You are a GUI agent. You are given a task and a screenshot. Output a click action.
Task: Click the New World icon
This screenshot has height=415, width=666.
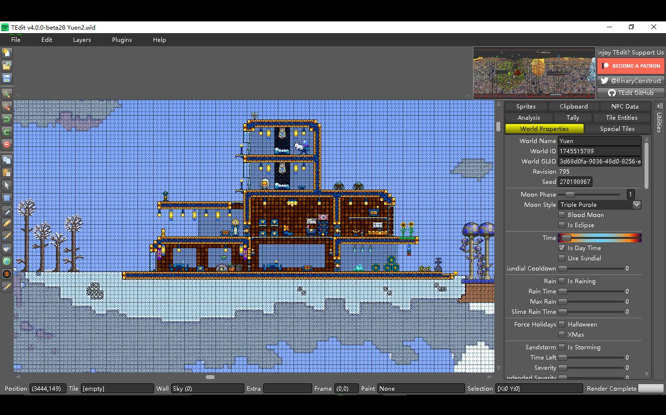(x=7, y=53)
